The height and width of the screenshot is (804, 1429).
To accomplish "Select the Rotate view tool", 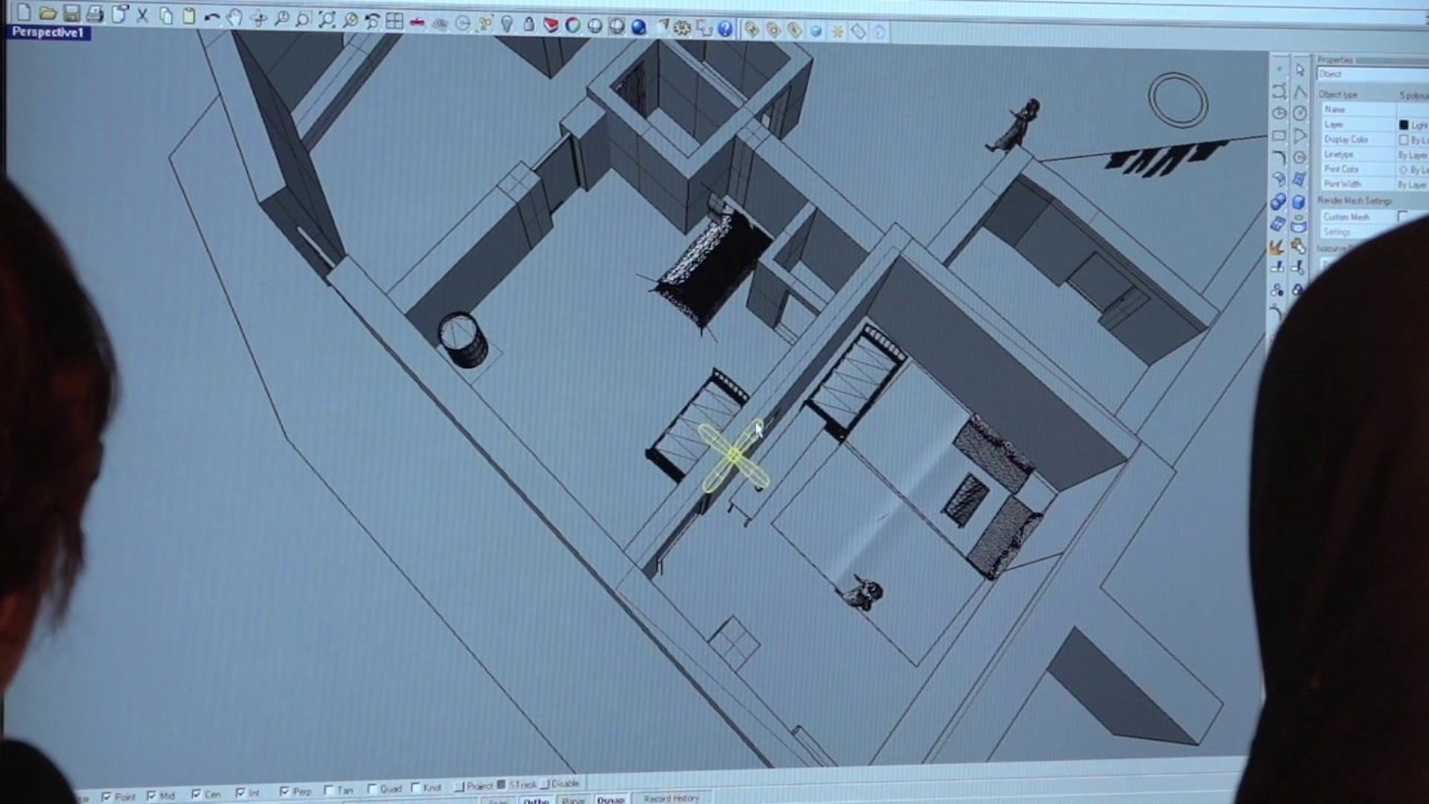I will [x=258, y=19].
